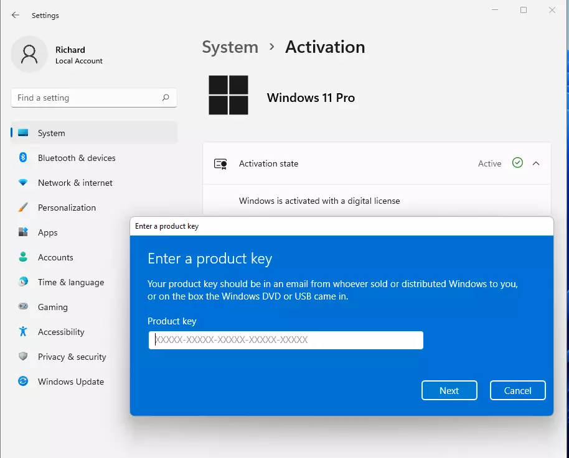Cancel the Enter a product key dialog

click(x=517, y=390)
